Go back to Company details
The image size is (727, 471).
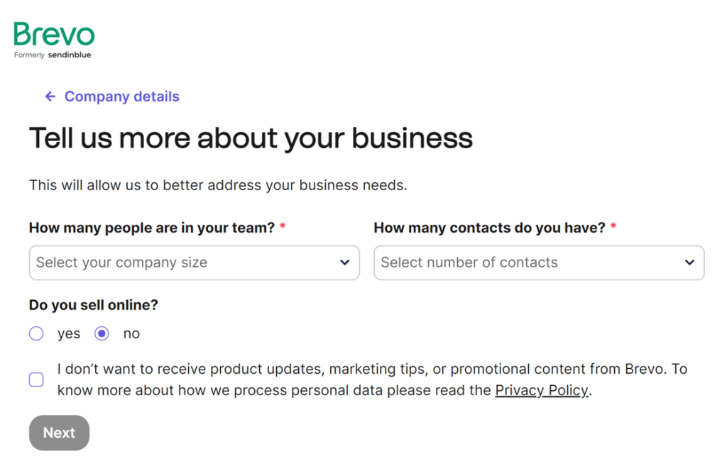[x=121, y=96]
